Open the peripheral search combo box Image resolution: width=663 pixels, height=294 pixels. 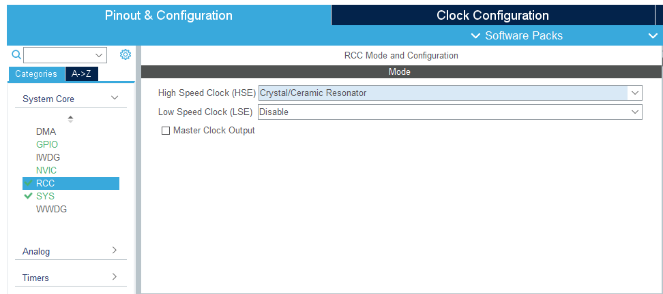pyautogui.click(x=65, y=55)
